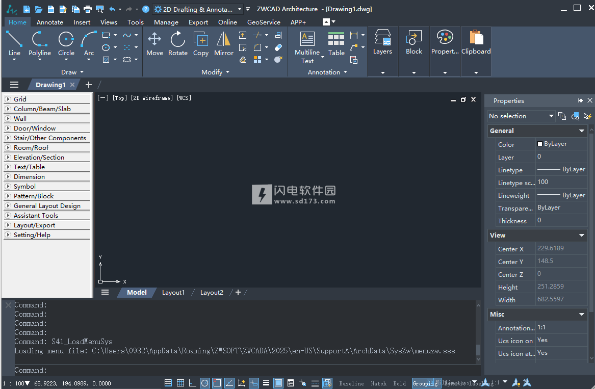
Task: Click the Linetype ByLayer value
Action: pos(562,169)
